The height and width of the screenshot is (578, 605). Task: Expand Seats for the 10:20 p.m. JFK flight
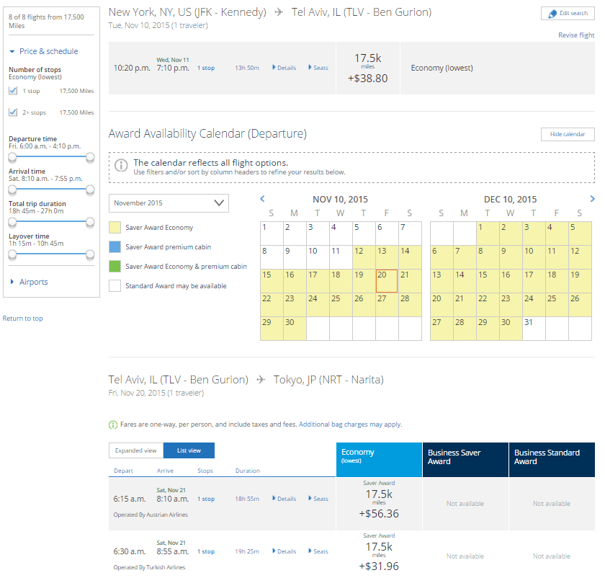coord(318,68)
